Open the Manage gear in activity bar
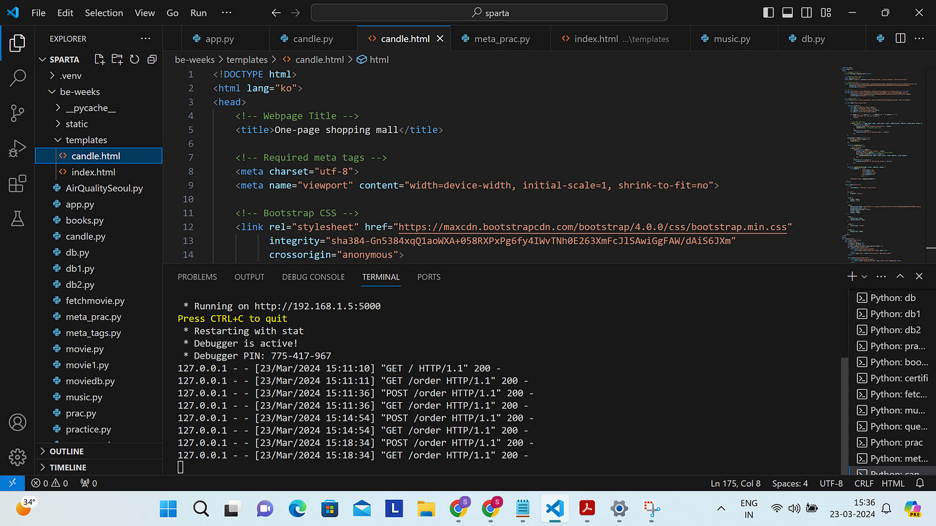This screenshot has width=936, height=526. pos(17,457)
